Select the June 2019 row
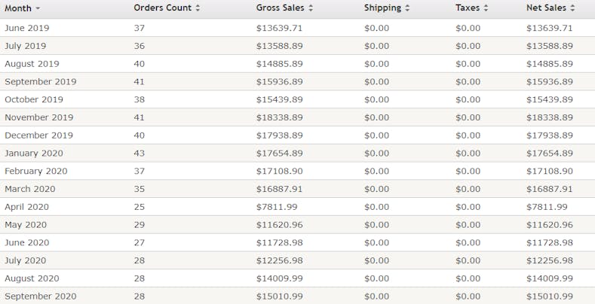 [x=26, y=28]
